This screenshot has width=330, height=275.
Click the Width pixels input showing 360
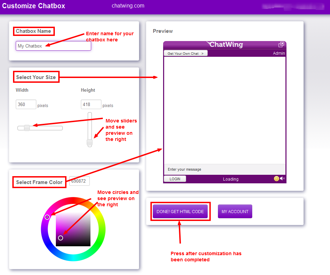[26, 104]
